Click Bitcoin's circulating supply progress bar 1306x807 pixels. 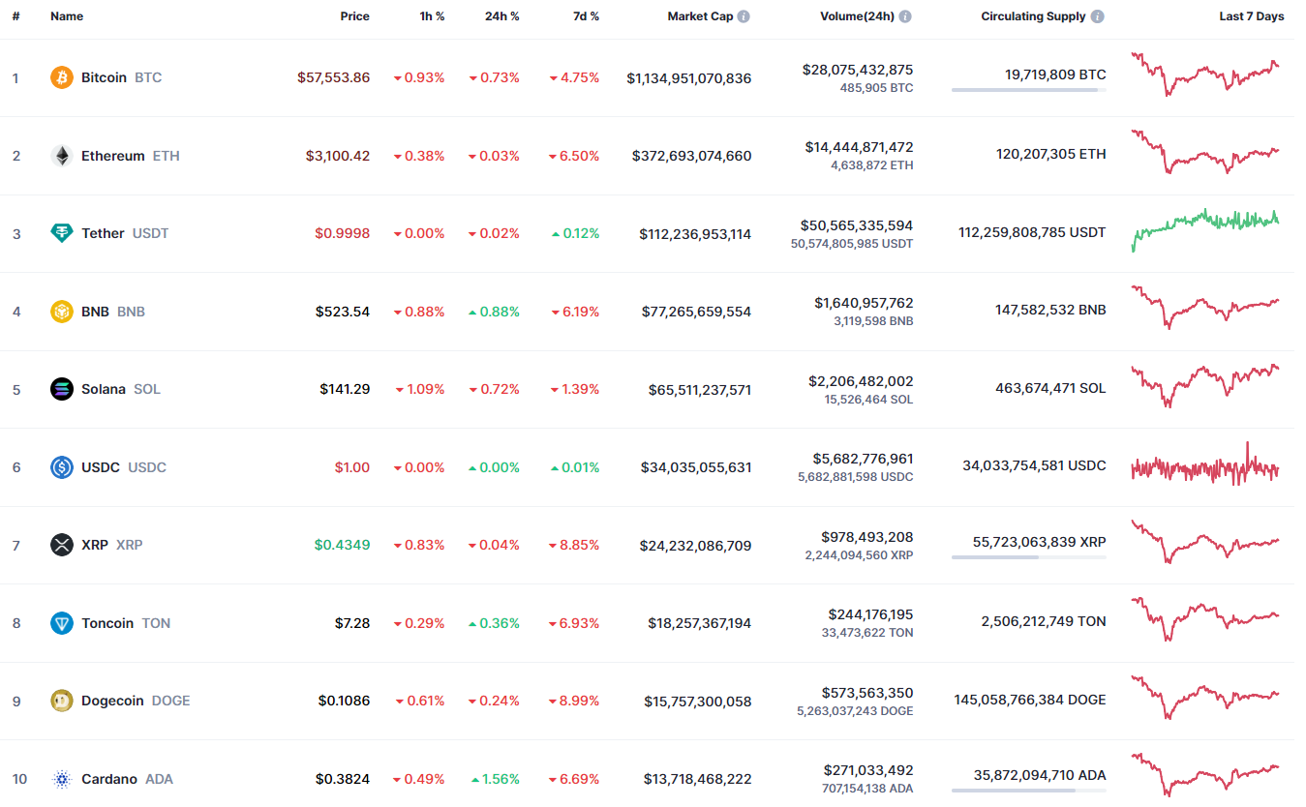1028,90
